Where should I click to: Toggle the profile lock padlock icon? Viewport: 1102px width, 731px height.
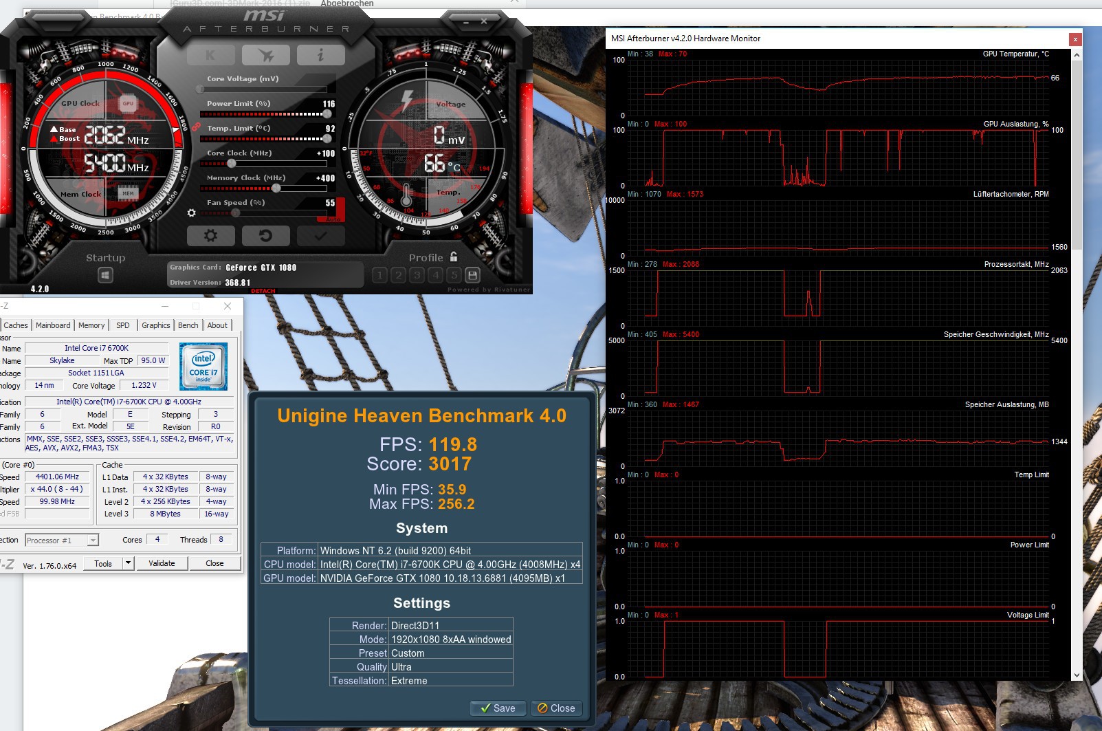pos(454,257)
